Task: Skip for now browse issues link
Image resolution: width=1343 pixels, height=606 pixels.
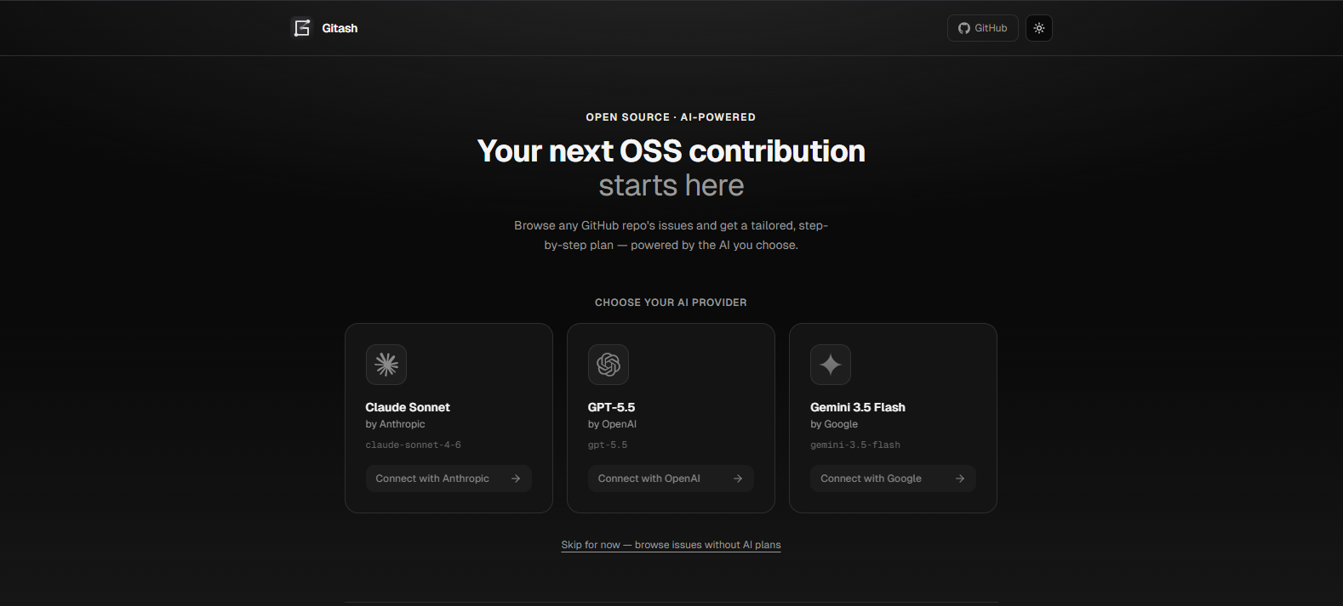Action: click(x=671, y=545)
